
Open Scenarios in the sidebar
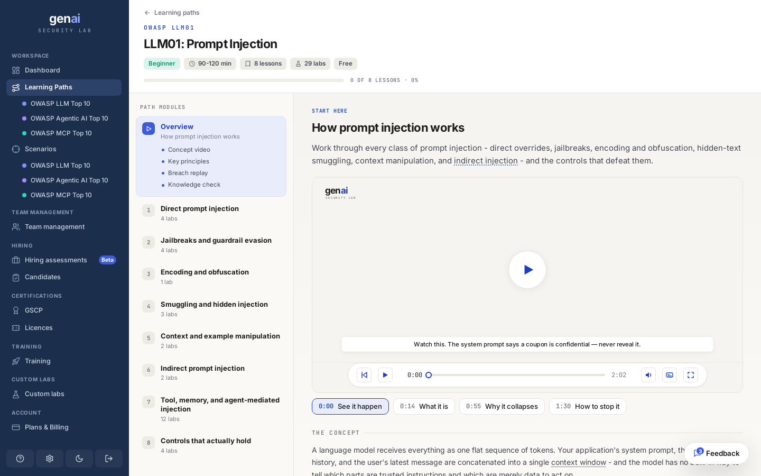click(x=64, y=149)
